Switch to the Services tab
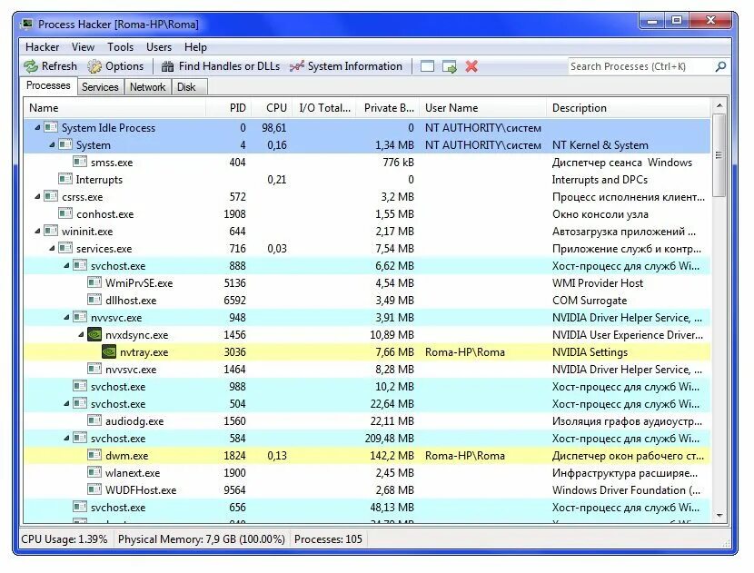This screenshot has height=573, width=754. click(x=100, y=87)
